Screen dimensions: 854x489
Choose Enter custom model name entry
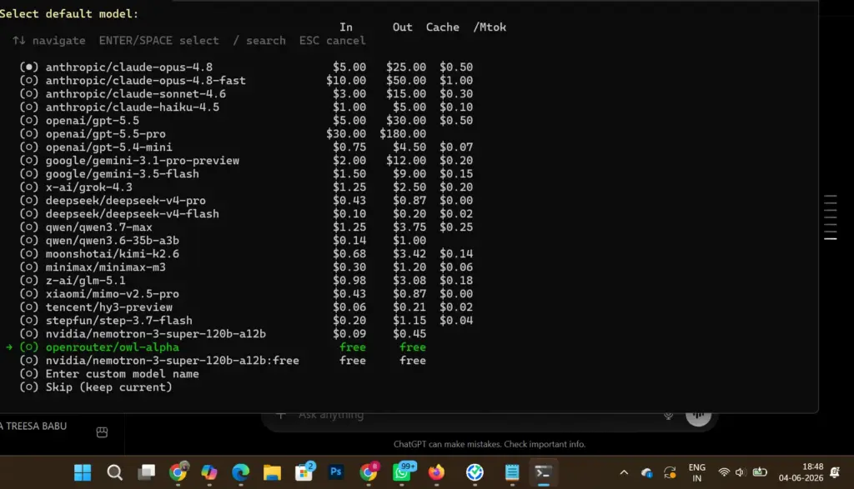109,374
